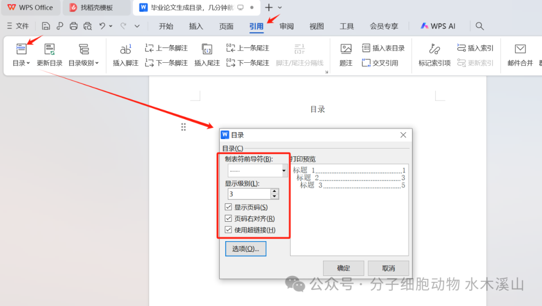The image size is (542, 306).
Task: Toggle the 页码右对齐 checkbox
Action: coord(228,219)
